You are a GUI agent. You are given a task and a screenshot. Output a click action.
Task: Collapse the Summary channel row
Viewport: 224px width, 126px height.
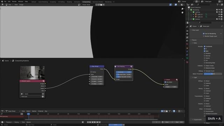(x=1, y=117)
